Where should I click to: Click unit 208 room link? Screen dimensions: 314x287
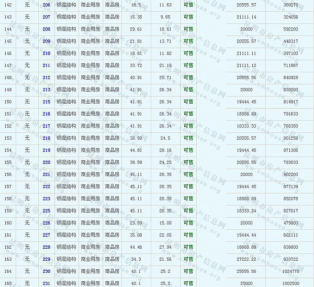47,29
